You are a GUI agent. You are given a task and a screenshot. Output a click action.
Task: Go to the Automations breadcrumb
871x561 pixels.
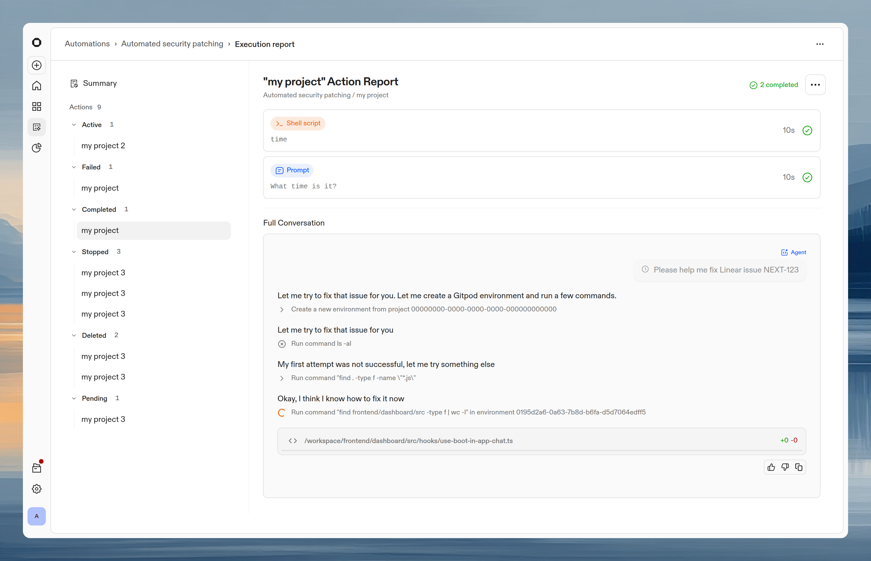coord(87,44)
